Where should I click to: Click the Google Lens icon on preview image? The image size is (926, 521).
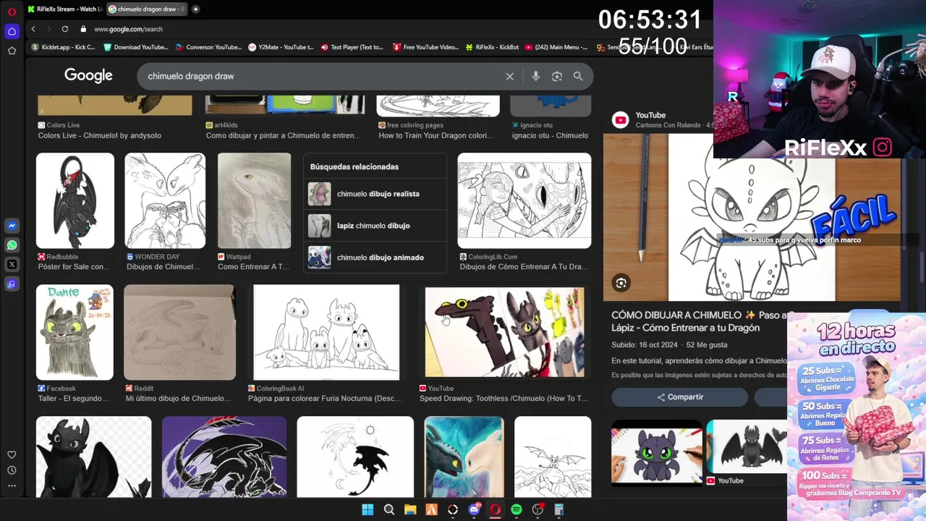pos(621,283)
